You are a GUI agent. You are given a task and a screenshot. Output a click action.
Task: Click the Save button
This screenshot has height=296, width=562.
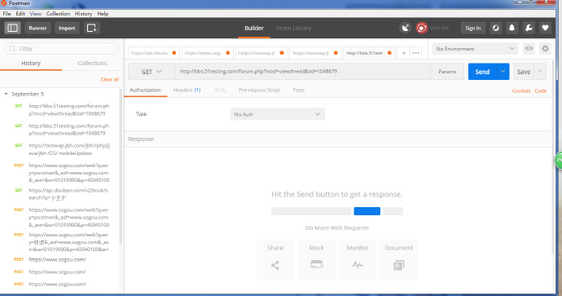click(524, 72)
